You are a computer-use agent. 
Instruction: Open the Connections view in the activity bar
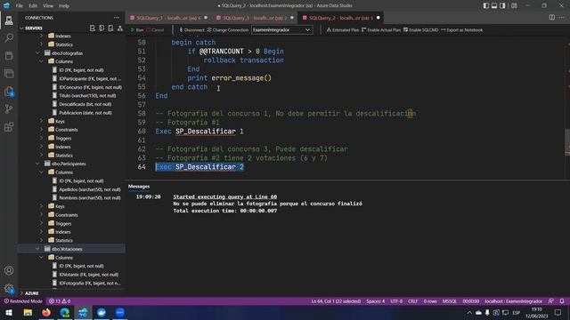9,20
